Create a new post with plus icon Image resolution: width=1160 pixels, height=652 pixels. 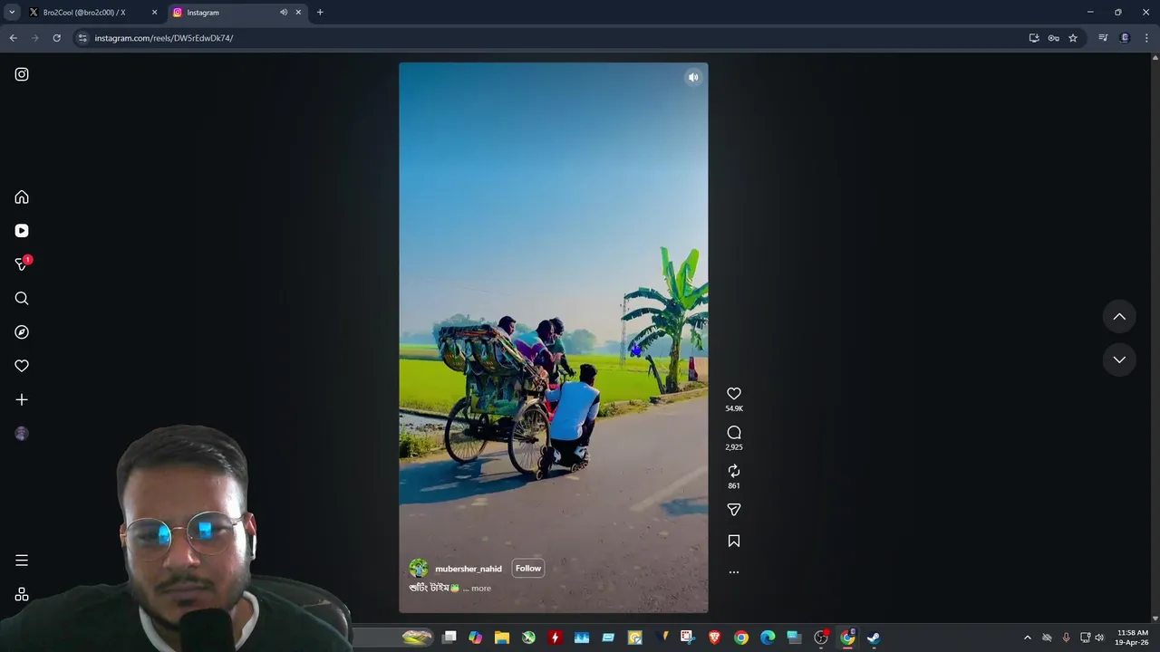pos(22,399)
